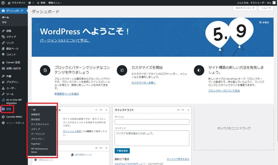Viewport: 278px width, 165px height.
Task: Open コメント sidebar menu icon
Action: (3, 54)
